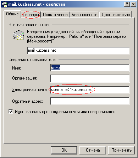Click the Обратный адрес input field

90,101
